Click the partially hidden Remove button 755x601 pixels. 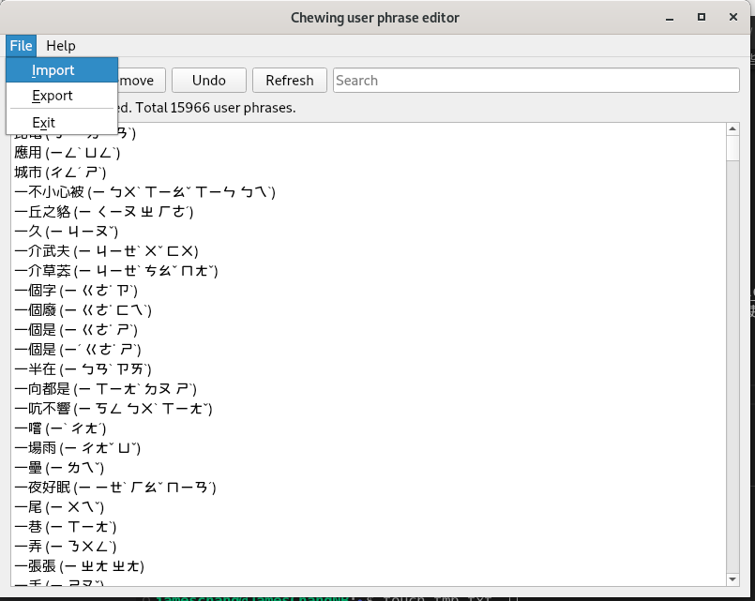pos(142,80)
